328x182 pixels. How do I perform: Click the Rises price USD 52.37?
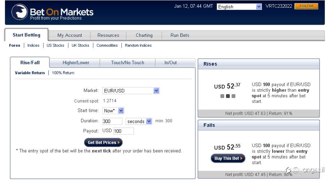point(227,86)
